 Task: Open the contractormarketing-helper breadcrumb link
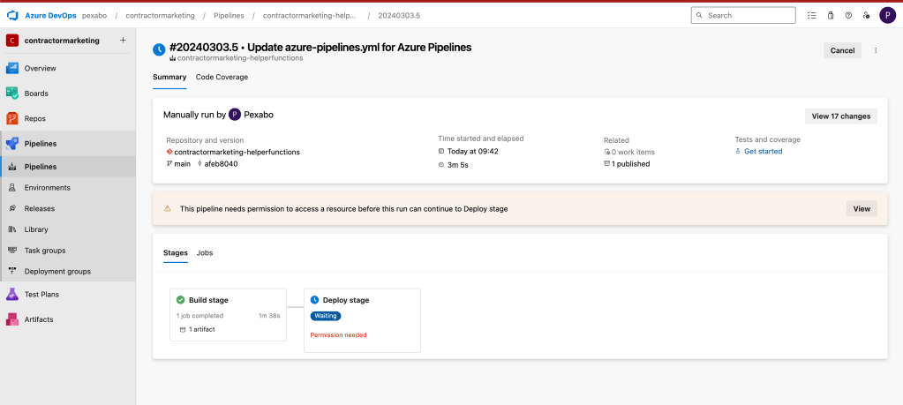[x=309, y=16]
